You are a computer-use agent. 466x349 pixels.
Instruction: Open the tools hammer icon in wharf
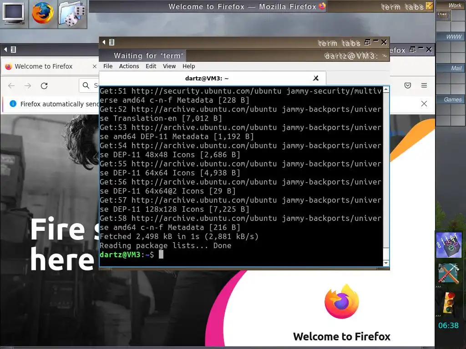[448, 273]
